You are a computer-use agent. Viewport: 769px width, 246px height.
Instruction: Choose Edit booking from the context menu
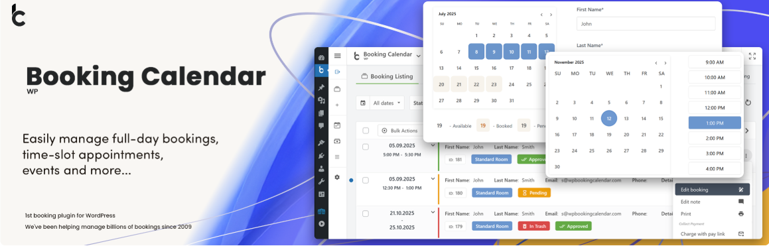coord(712,190)
